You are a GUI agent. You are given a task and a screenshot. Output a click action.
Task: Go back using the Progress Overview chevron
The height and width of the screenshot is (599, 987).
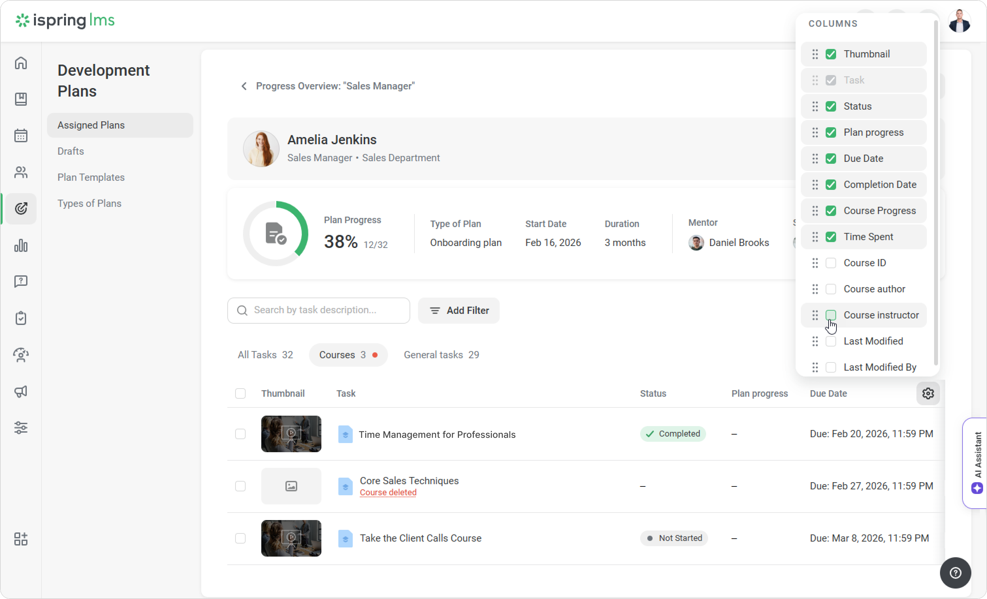point(244,86)
